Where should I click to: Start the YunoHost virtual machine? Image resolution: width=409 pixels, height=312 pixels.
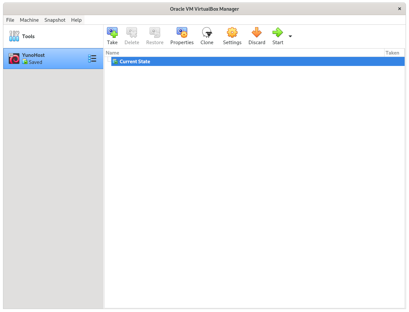(278, 33)
